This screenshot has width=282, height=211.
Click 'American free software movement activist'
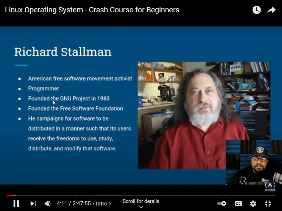(80, 79)
